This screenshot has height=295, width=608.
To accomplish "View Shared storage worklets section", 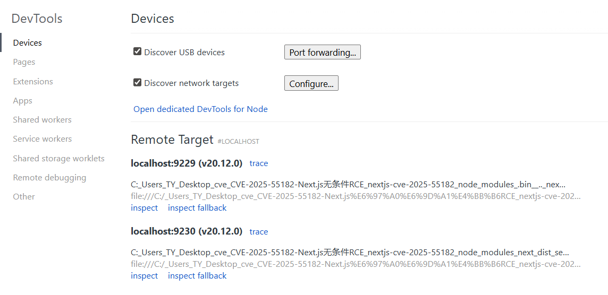I will pyautogui.click(x=58, y=159).
